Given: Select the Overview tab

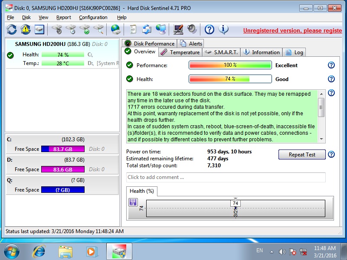Looking at the screenshot, I should (140, 52).
